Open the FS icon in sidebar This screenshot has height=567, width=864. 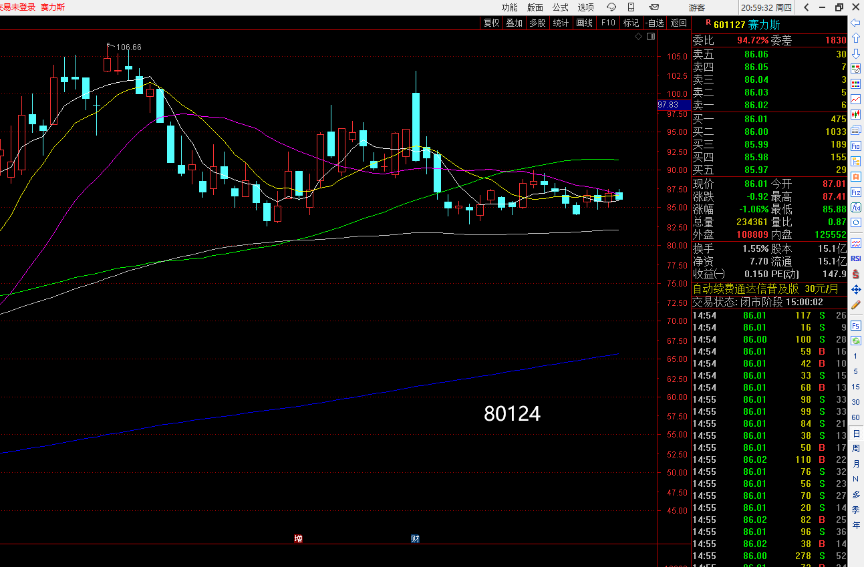(855, 325)
